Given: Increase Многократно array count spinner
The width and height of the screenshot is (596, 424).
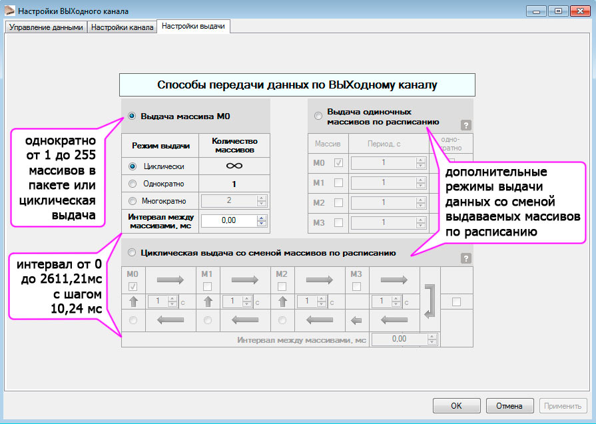Looking at the screenshot, I should (262, 198).
